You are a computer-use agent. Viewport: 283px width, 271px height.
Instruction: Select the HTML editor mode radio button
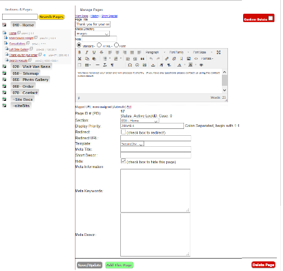99,45
